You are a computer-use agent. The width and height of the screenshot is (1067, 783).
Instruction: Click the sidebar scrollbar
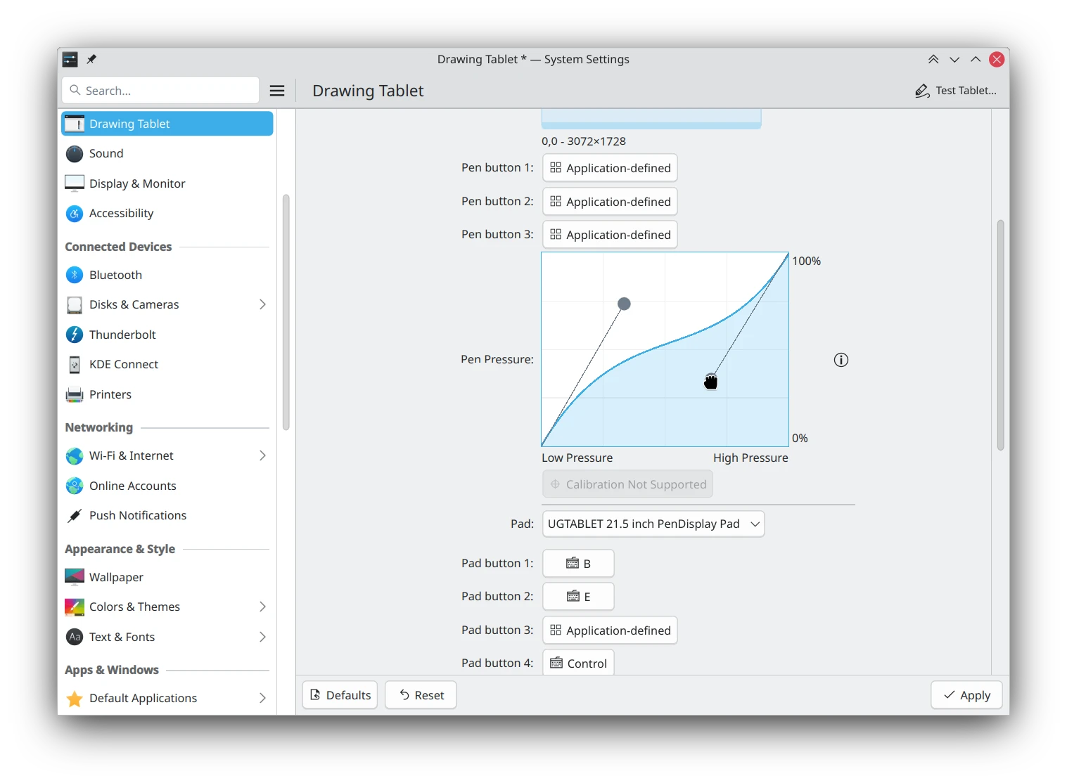[x=286, y=312]
